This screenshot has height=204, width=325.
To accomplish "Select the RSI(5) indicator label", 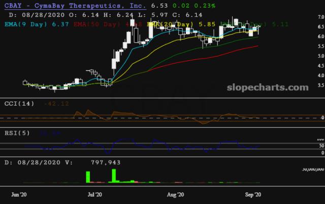I will tap(17, 133).
